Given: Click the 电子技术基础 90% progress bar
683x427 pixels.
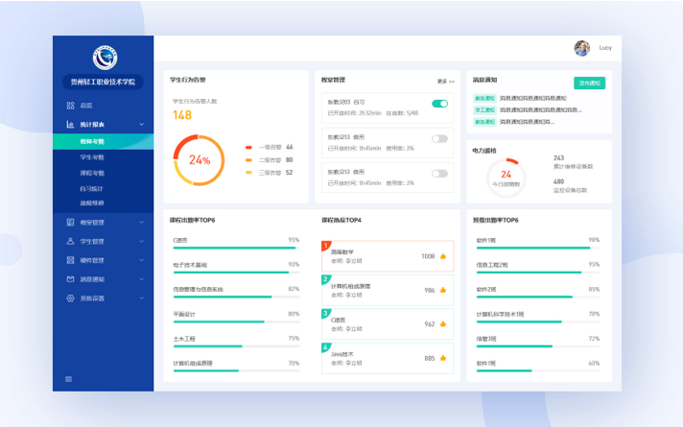Looking at the screenshot, I should pyautogui.click(x=236, y=273).
